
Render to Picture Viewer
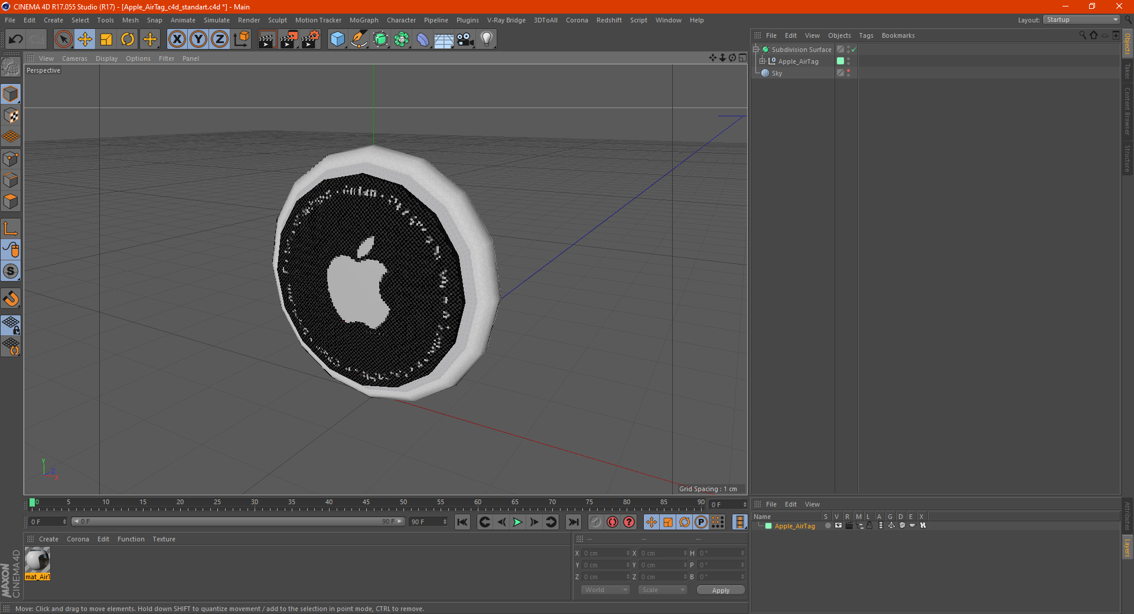point(289,40)
